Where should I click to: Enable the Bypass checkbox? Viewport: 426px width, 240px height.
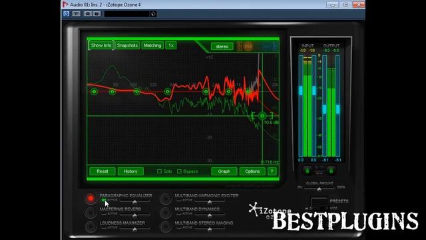(179, 171)
